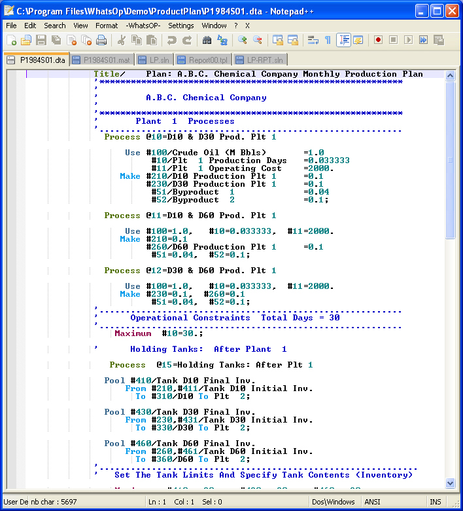Copy selection with the Copy icon
Viewport: 463px width, 511px height.
point(136,41)
